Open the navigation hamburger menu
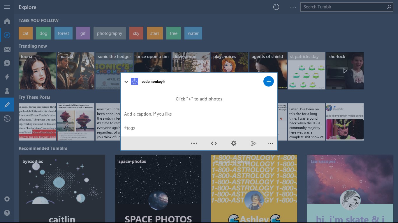 (x=7, y=7)
